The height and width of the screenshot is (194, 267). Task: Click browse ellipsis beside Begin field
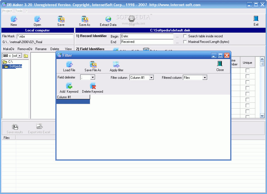[x=177, y=36]
